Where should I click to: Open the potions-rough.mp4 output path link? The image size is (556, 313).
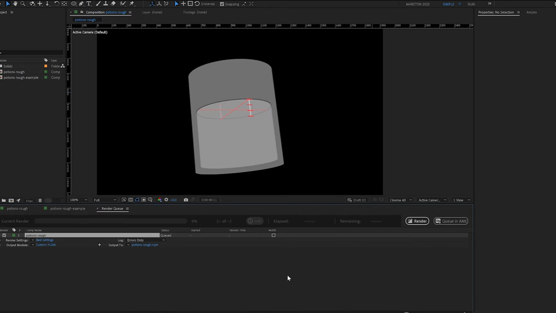(x=145, y=245)
